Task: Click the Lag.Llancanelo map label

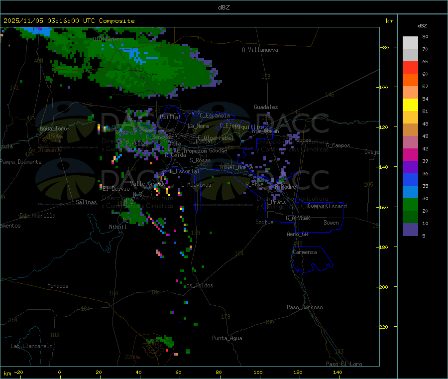Action: [x=31, y=346]
